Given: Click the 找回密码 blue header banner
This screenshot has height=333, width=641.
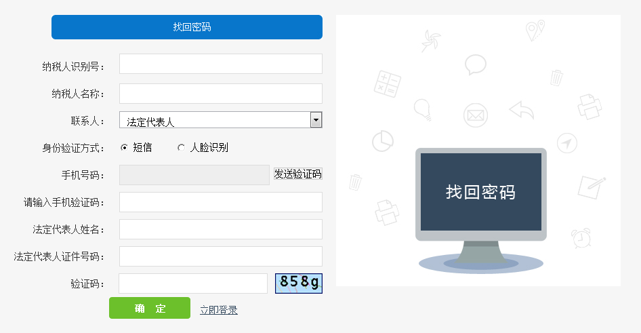Looking at the screenshot, I should (187, 27).
